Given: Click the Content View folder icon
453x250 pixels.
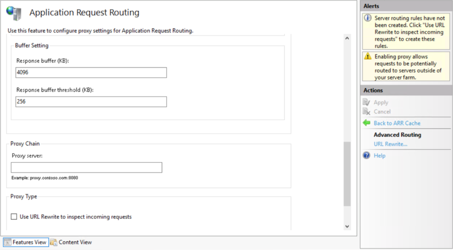Looking at the screenshot, I should [x=54, y=242].
